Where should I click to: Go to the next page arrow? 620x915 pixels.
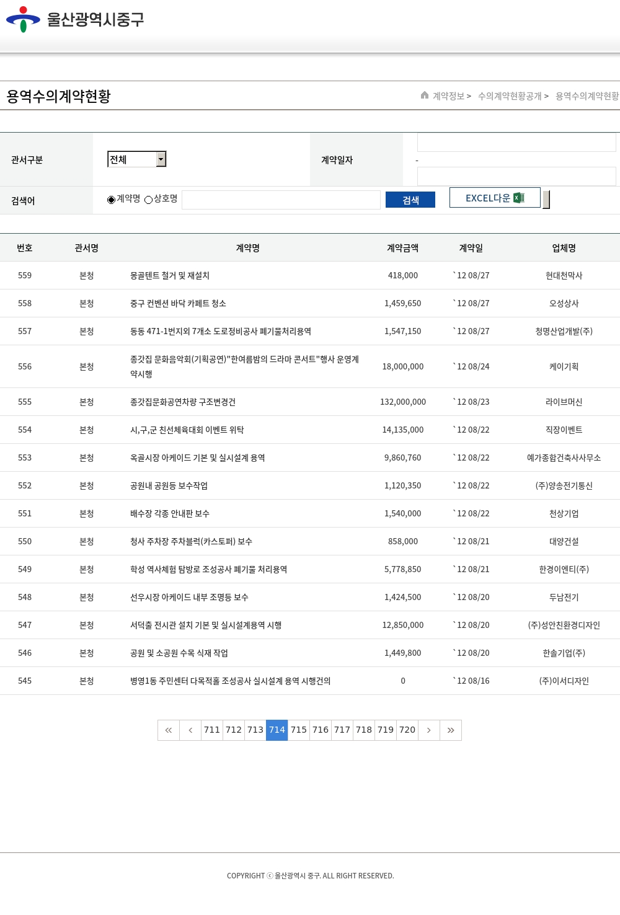[428, 730]
